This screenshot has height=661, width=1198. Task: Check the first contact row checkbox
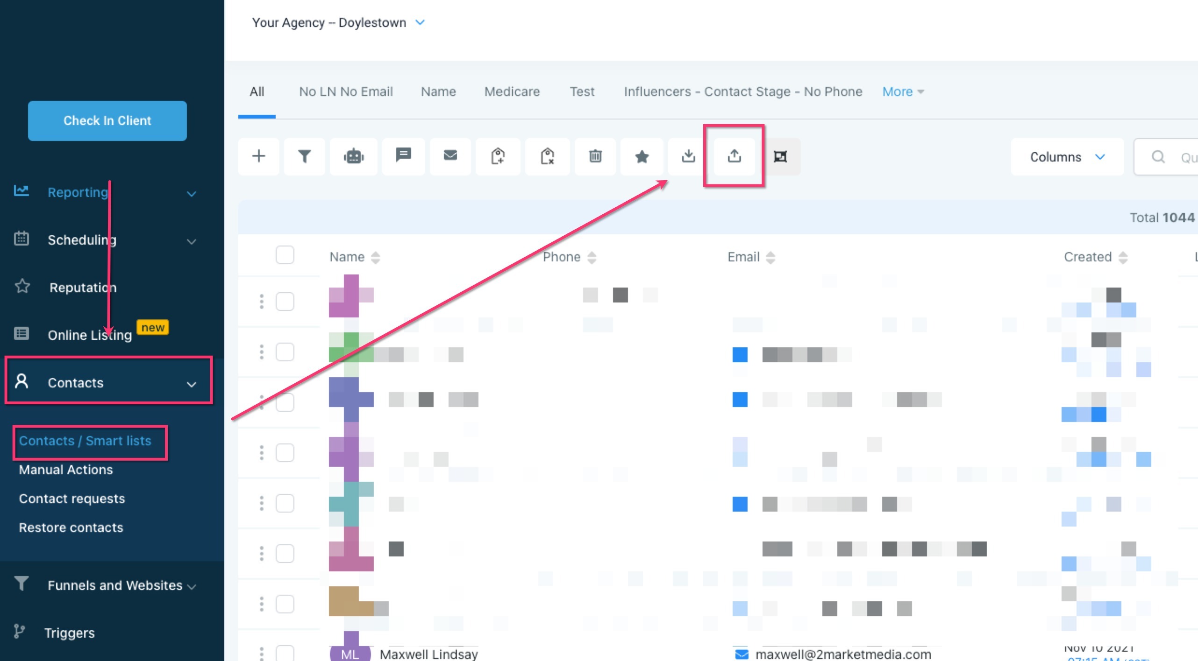pyautogui.click(x=285, y=302)
